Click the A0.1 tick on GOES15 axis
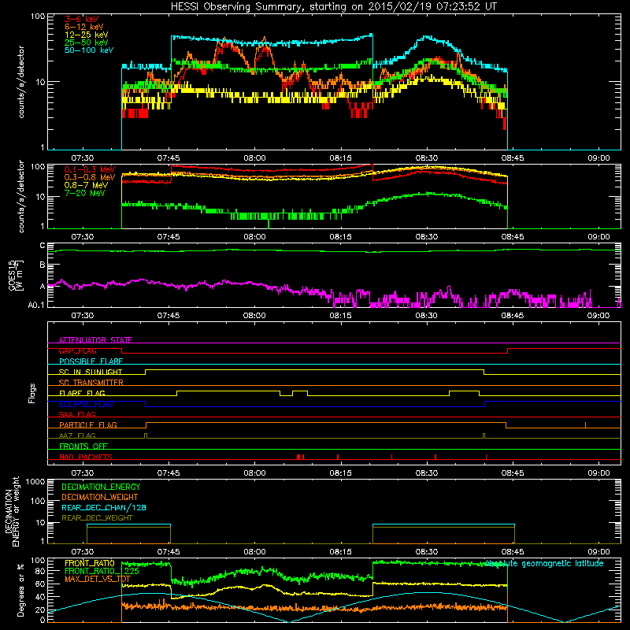 36,305
